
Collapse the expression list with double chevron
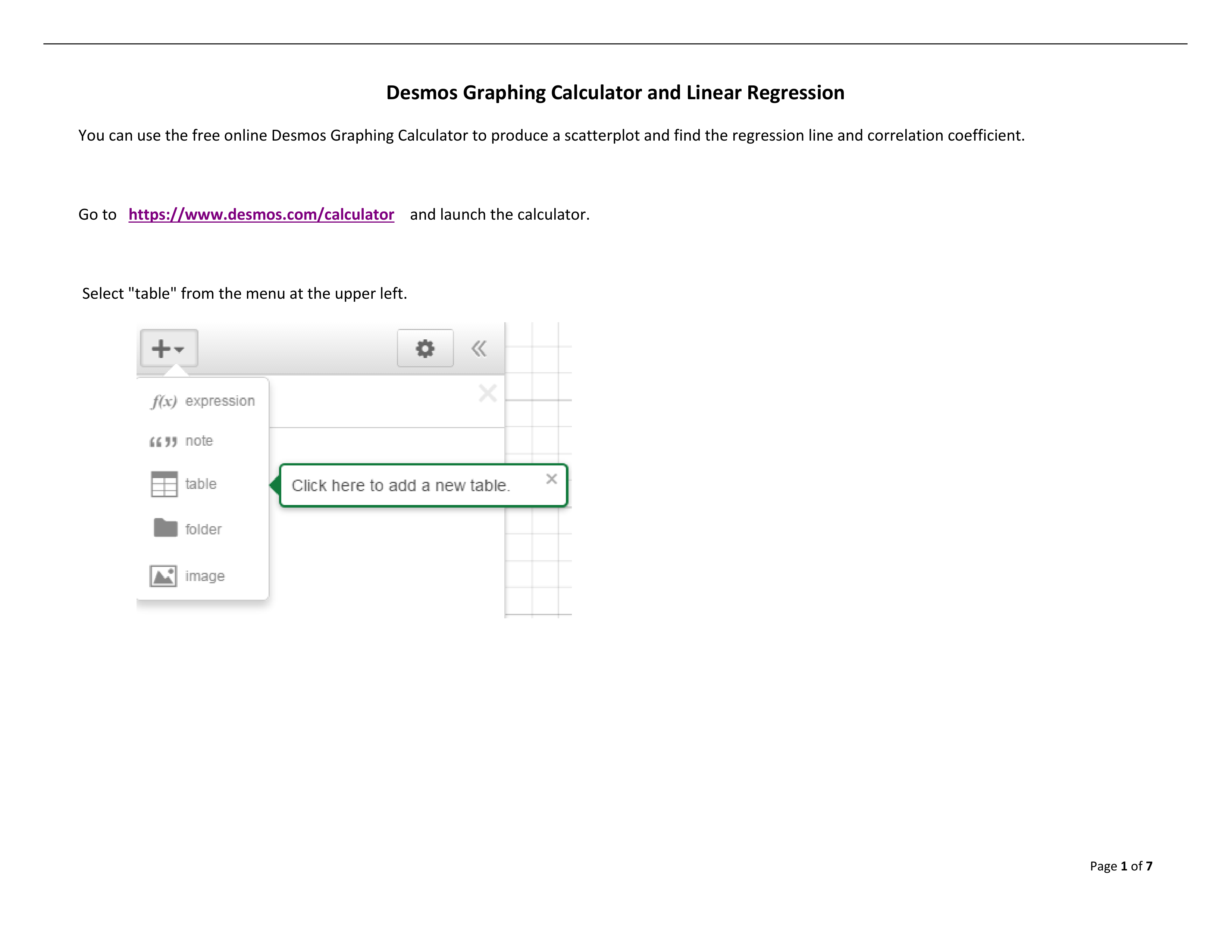click(479, 349)
